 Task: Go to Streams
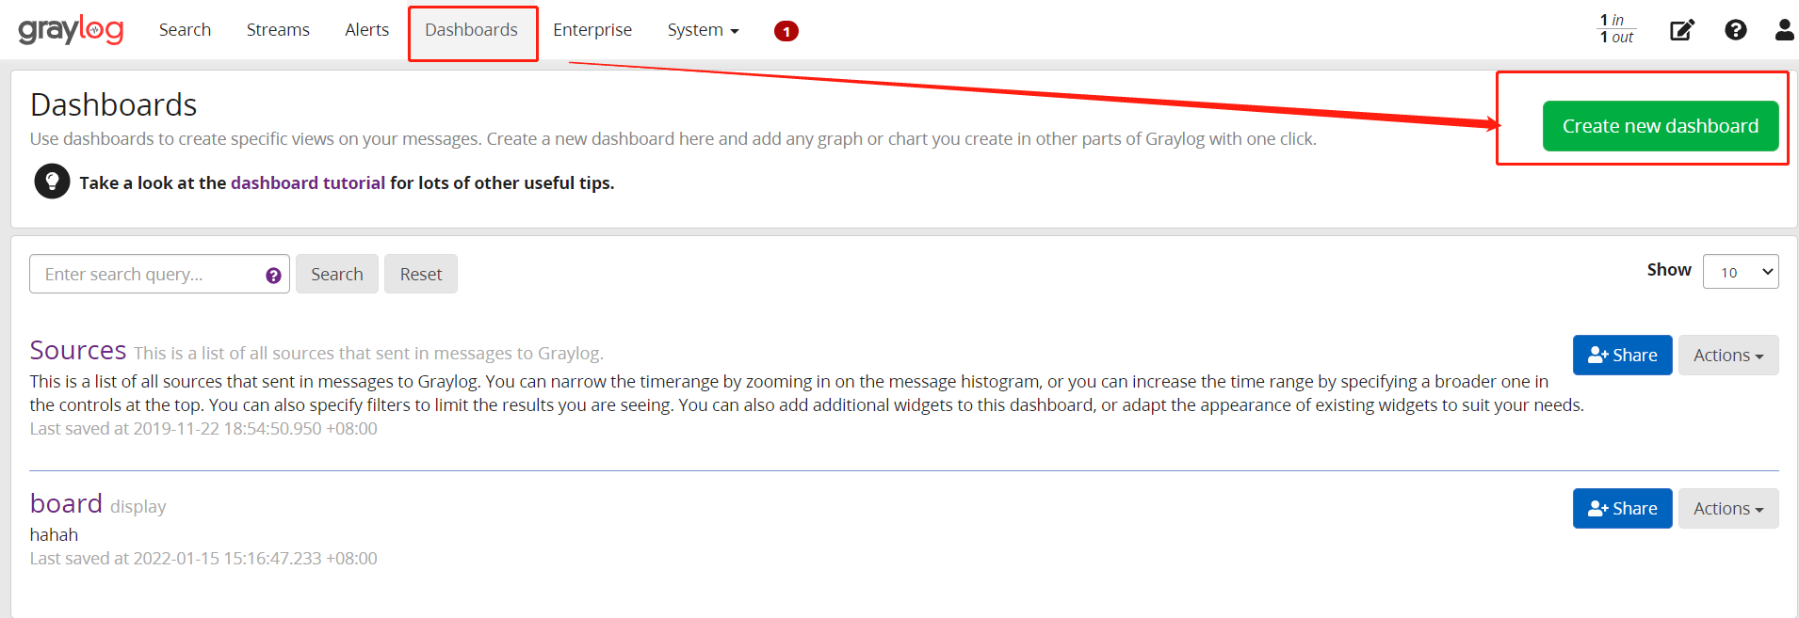click(278, 30)
